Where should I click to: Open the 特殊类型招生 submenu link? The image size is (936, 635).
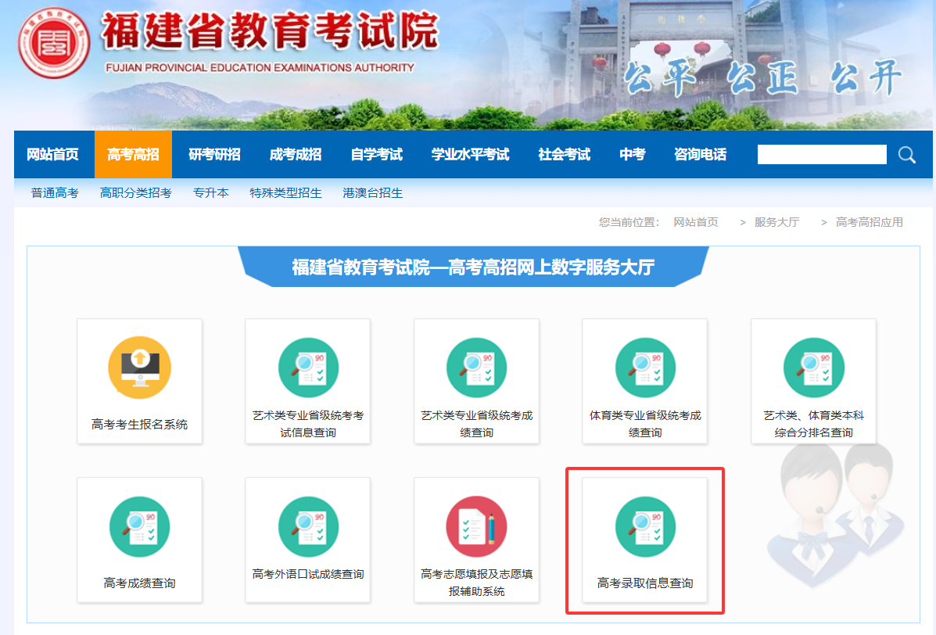click(x=285, y=192)
